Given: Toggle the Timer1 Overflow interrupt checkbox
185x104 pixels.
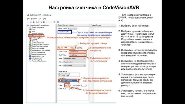Looking at the screenshot, I should coord(60,80).
